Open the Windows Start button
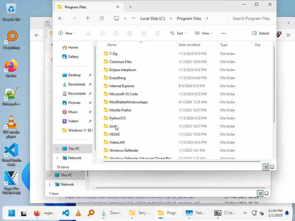Screen dimensions: 295x221 tap(12, 213)
